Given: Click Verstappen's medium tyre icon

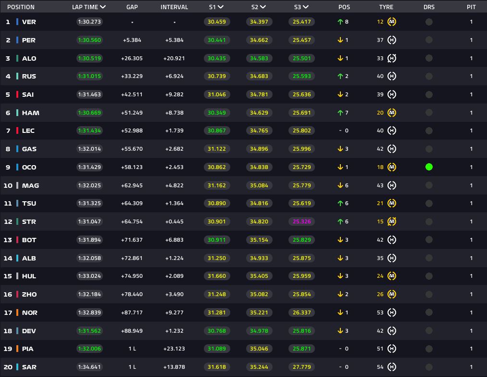Looking at the screenshot, I should tap(392, 22).
